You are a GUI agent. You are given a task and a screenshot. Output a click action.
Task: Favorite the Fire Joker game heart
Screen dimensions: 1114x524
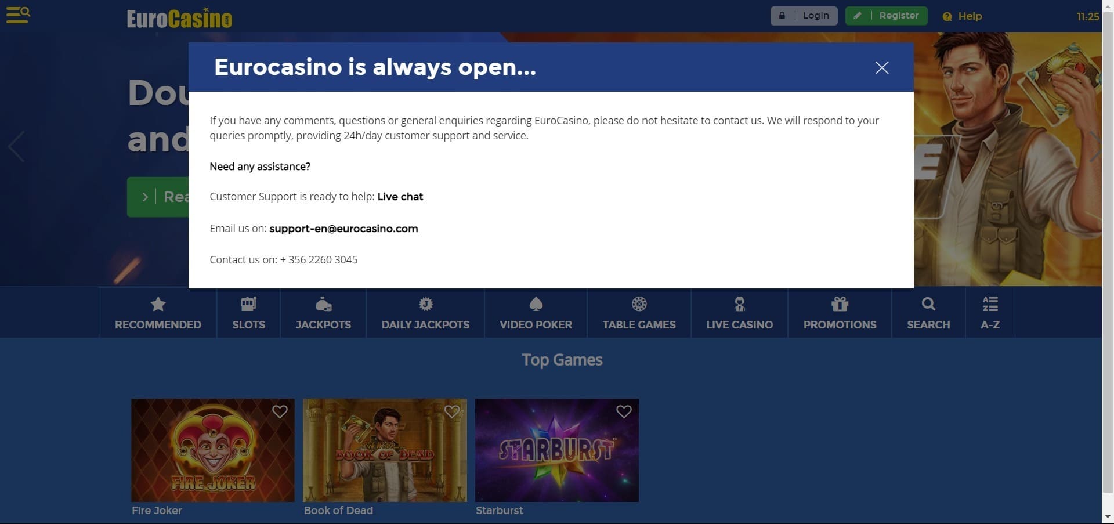(x=280, y=411)
